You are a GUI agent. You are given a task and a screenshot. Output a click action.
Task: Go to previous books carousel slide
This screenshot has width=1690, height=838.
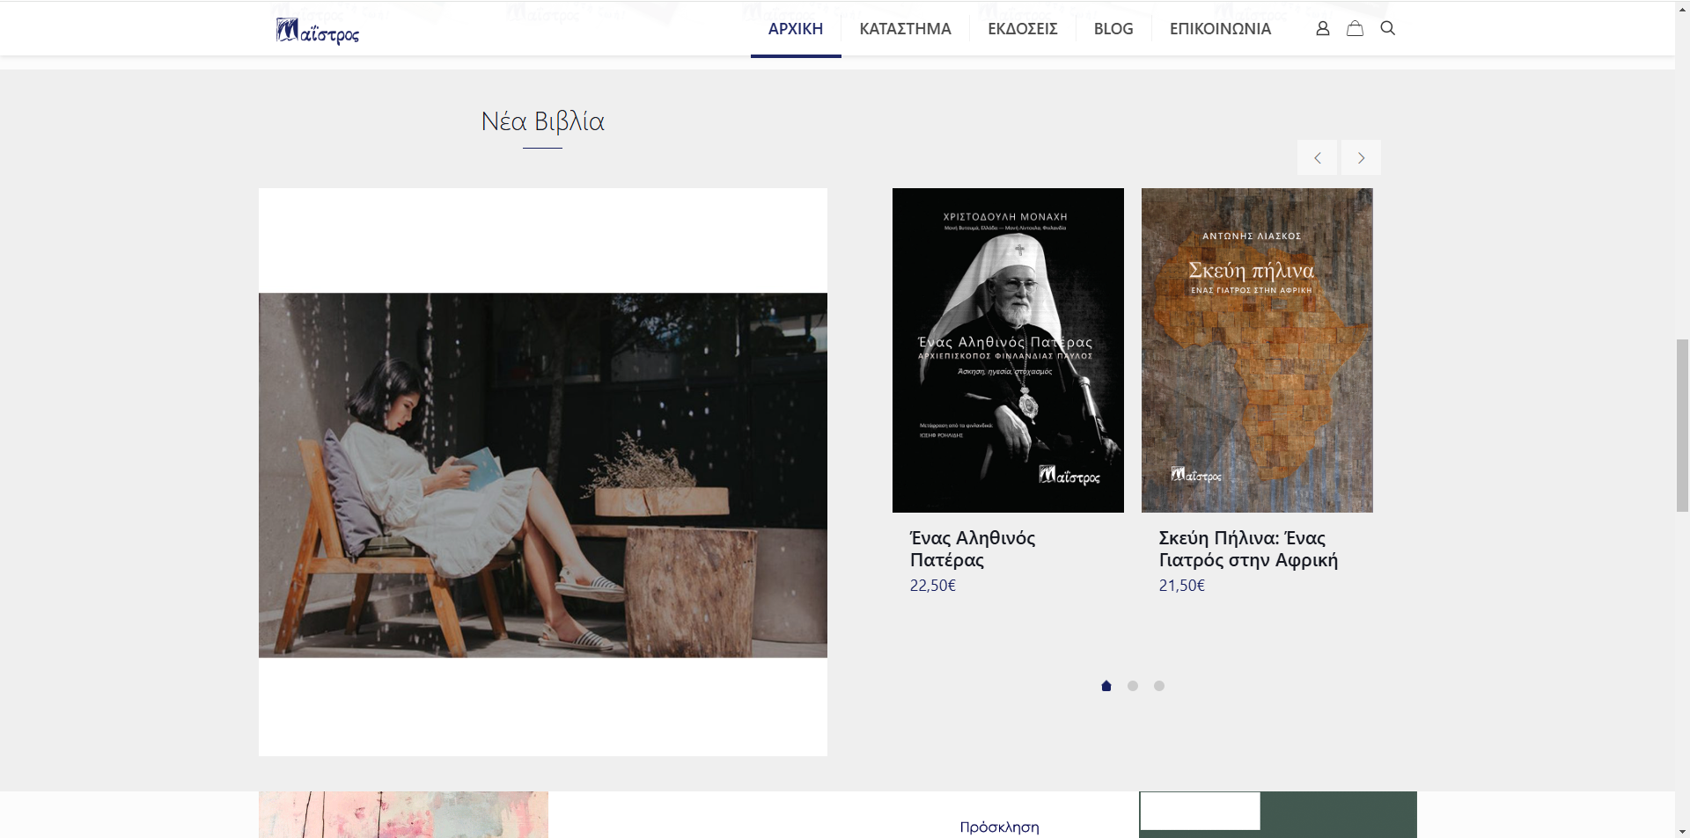tap(1317, 157)
